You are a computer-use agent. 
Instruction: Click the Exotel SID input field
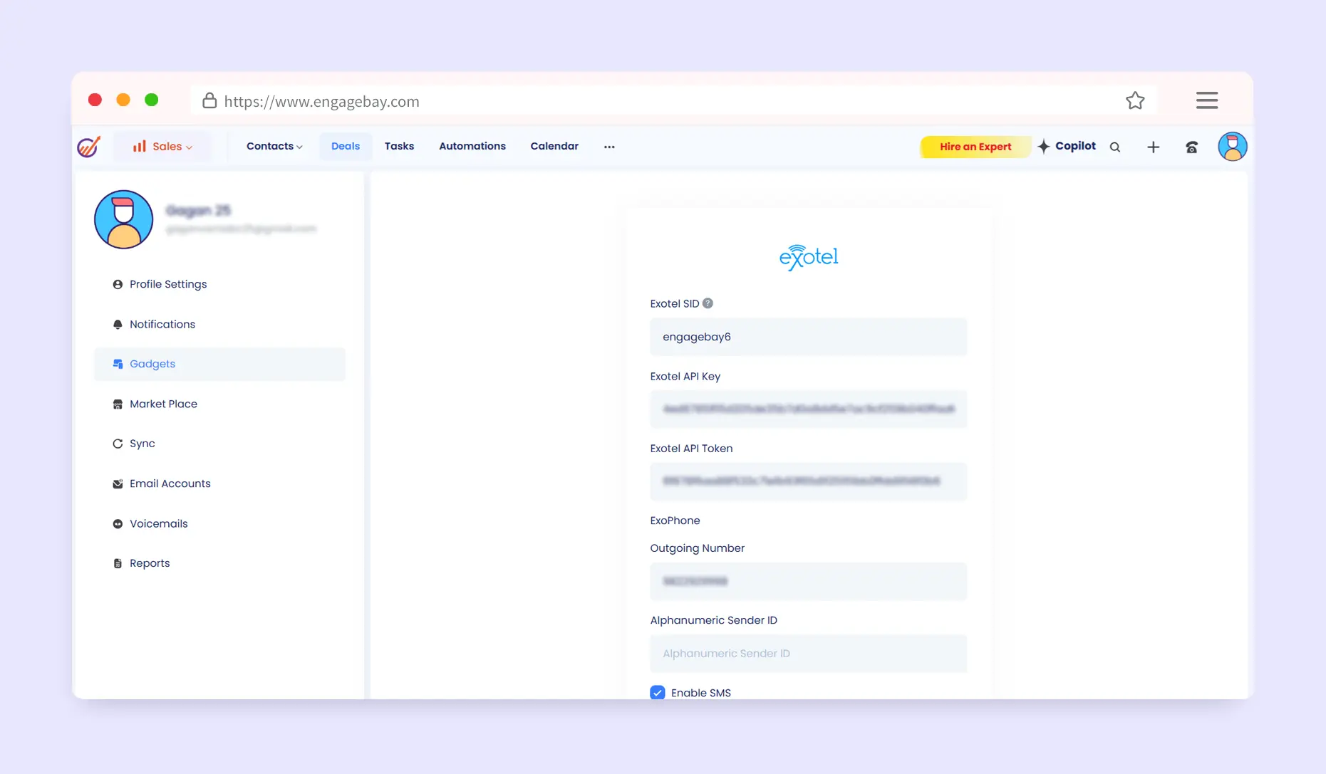tap(808, 337)
